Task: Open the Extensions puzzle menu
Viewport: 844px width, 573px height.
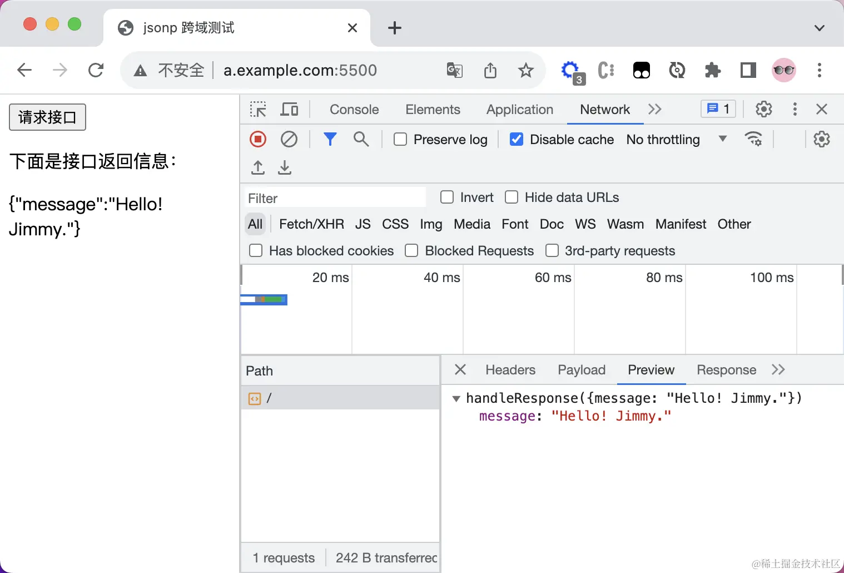Action: [713, 70]
